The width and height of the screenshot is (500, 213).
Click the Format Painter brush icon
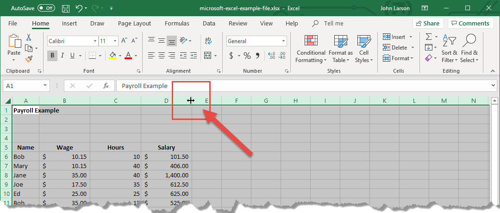click(29, 59)
